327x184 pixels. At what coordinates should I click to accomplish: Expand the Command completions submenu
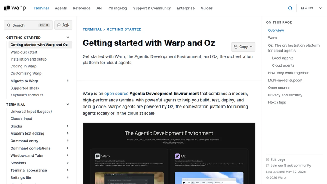coord(67,148)
